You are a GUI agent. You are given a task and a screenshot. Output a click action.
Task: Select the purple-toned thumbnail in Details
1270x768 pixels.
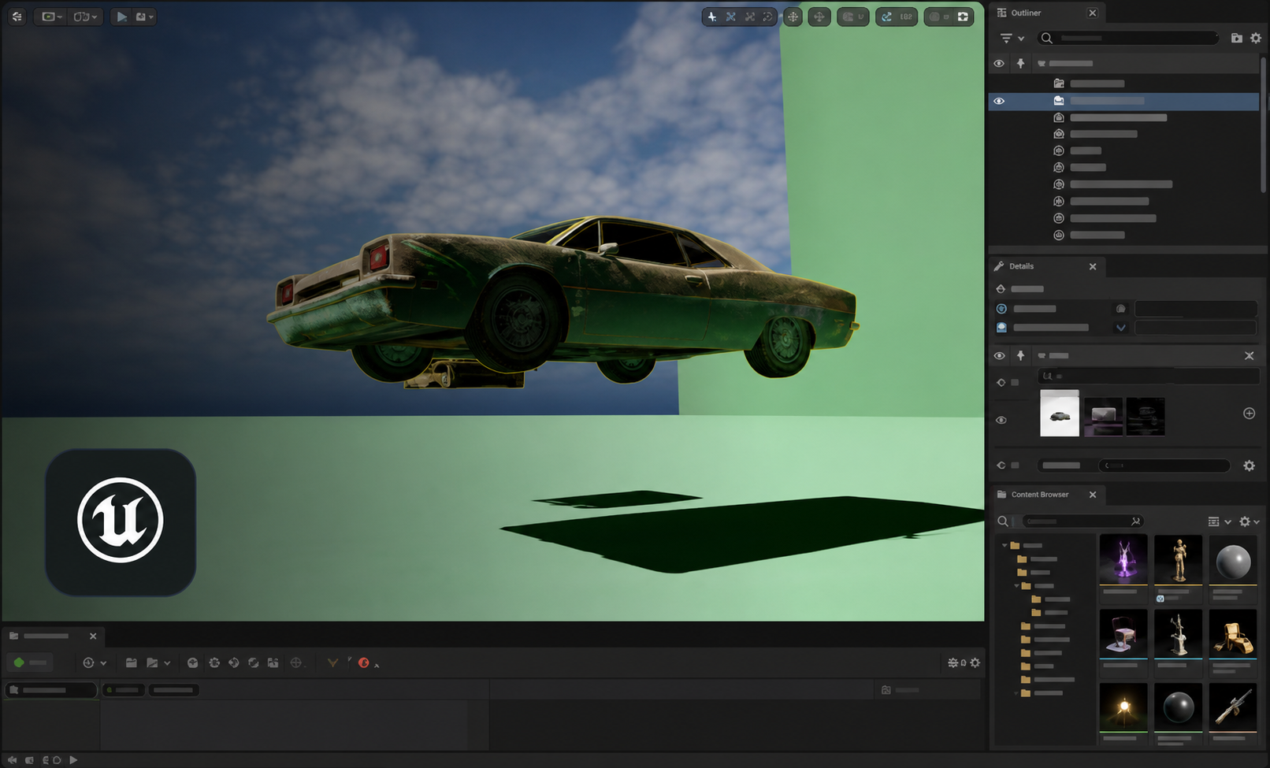click(x=1103, y=417)
